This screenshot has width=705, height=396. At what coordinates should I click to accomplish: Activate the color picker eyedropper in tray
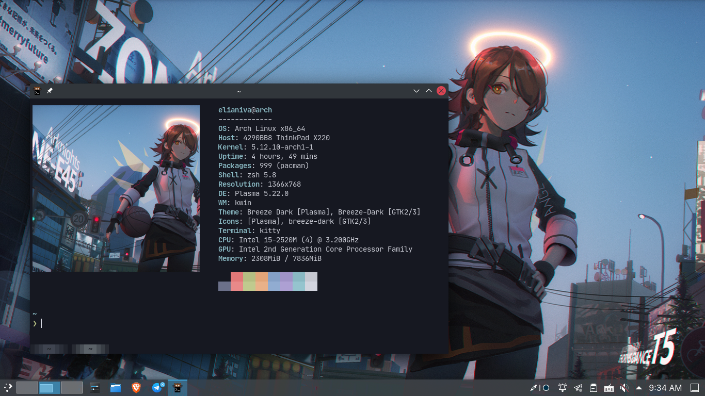(x=534, y=388)
